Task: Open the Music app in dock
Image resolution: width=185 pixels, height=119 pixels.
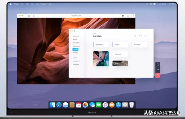Action: point(105,105)
